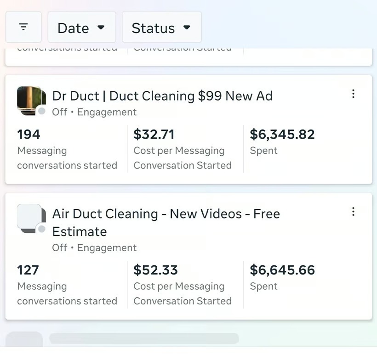Open three-dot menu for Dr Duct ad
The image size is (377, 354).
coord(353,94)
